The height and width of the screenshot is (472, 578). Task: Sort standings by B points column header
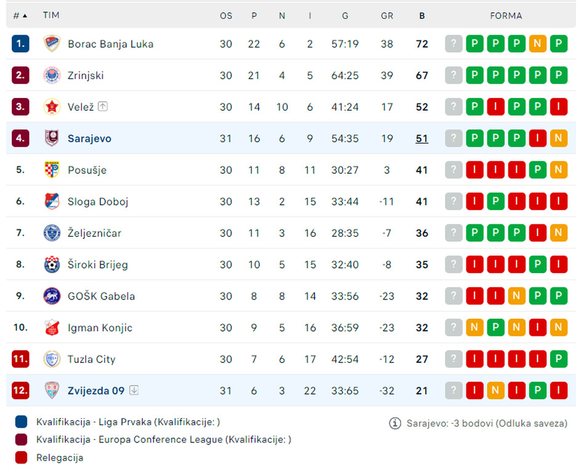pyautogui.click(x=421, y=16)
